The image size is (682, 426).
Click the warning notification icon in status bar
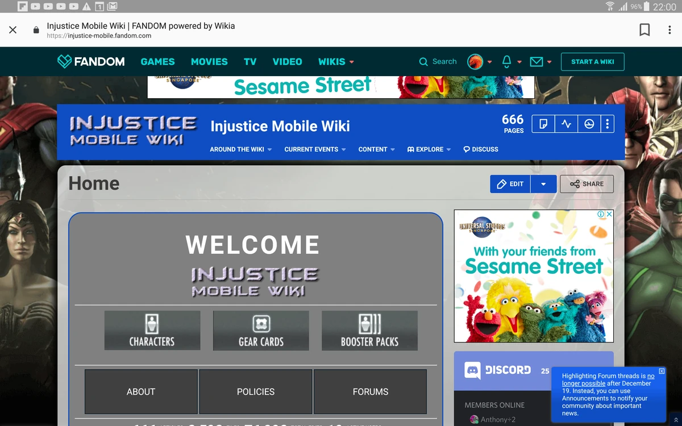86,7
